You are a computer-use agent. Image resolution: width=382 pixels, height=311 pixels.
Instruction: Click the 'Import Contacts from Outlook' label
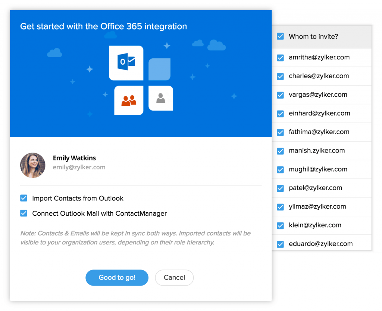pyautogui.click(x=78, y=198)
